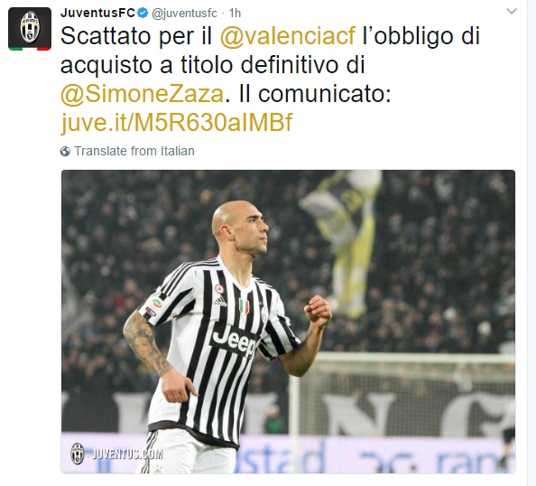Expand the tweet options chevron
Screen dimensions: 536x486
click(512, 12)
